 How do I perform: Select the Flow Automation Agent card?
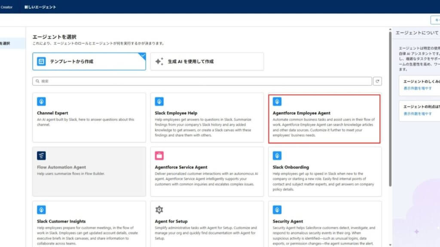click(x=89, y=172)
